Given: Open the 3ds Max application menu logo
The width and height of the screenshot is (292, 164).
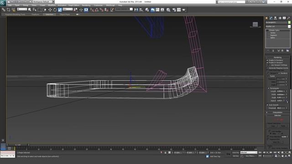Looking at the screenshot, I should [3, 3].
